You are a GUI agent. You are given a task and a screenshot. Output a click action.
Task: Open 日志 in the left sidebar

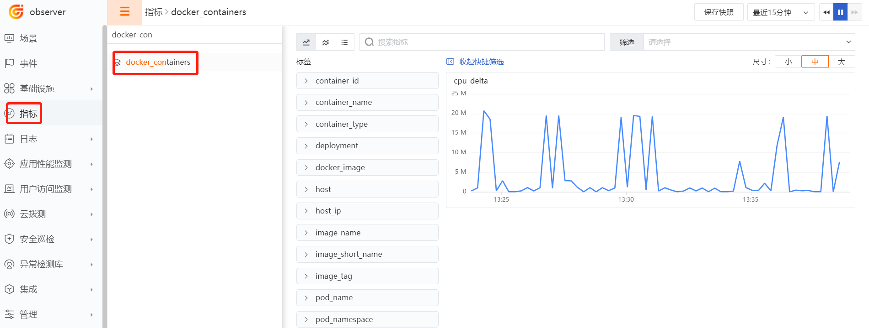[x=28, y=139]
